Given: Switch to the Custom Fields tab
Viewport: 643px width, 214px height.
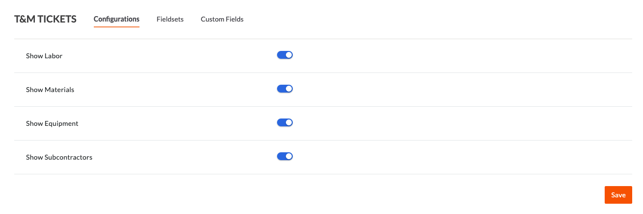Looking at the screenshot, I should pyautogui.click(x=222, y=20).
